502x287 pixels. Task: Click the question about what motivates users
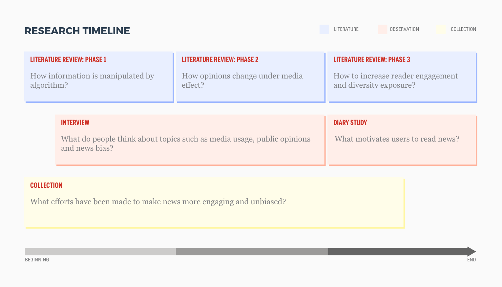click(x=397, y=139)
